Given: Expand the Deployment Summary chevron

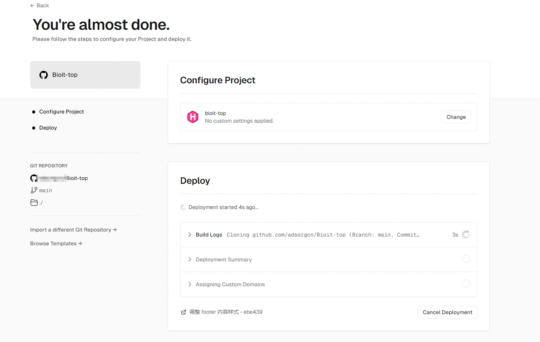Looking at the screenshot, I should 189,259.
